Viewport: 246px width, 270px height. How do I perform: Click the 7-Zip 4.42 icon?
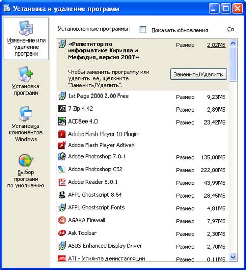point(62,109)
